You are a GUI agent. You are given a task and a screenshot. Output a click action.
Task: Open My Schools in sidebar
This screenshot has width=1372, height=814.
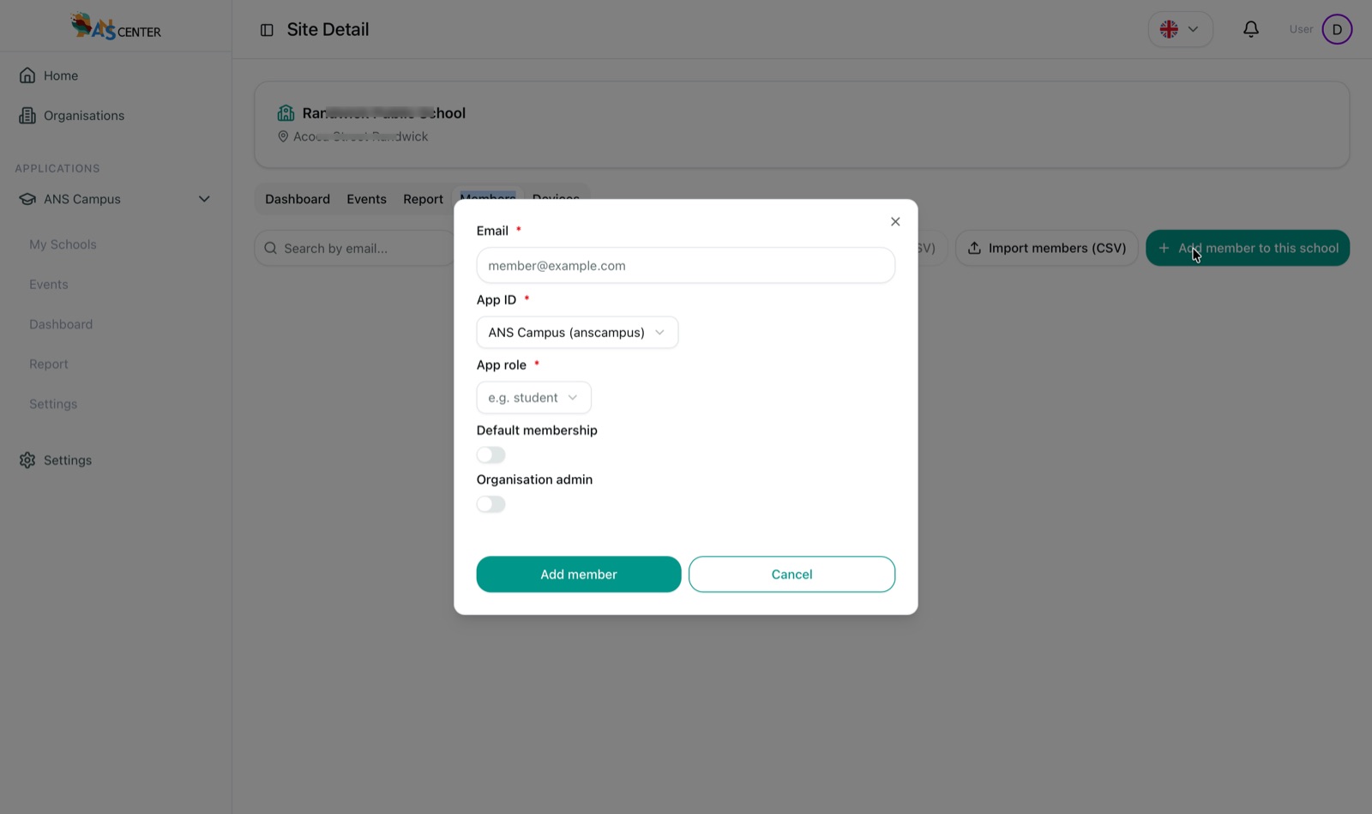[63, 244]
